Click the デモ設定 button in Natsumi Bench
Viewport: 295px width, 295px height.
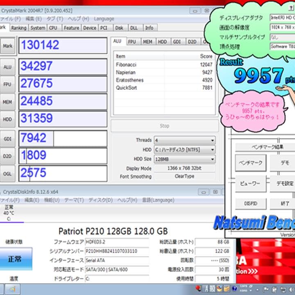click(x=283, y=184)
